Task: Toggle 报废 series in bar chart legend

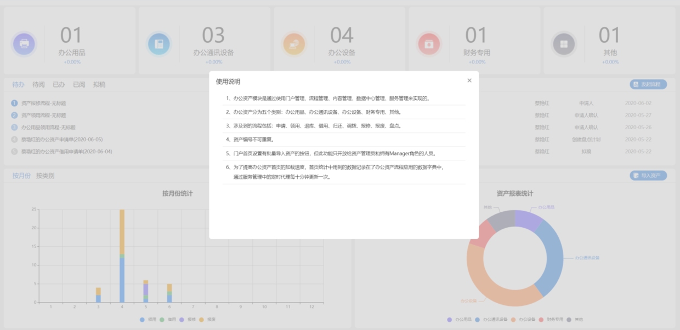Action: (x=207, y=319)
